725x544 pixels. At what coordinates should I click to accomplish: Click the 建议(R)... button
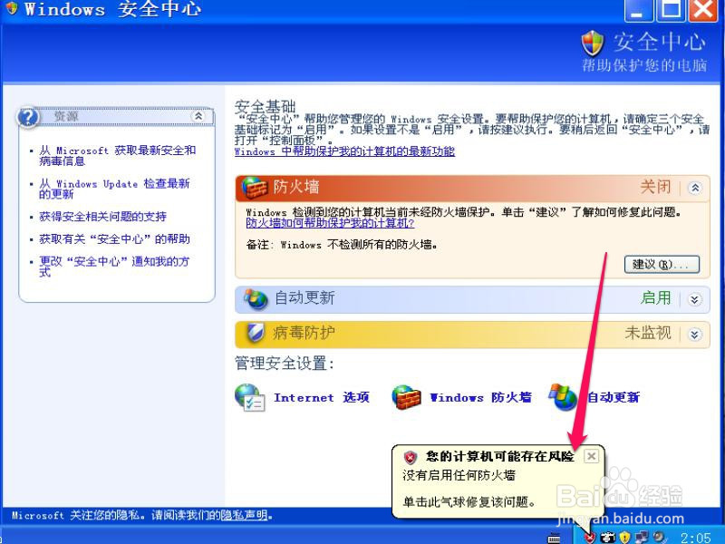tap(662, 265)
